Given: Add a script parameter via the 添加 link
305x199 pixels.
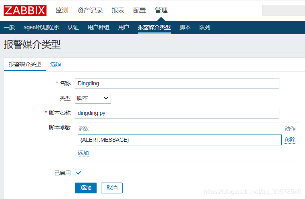Looking at the screenshot, I should click(83, 153).
